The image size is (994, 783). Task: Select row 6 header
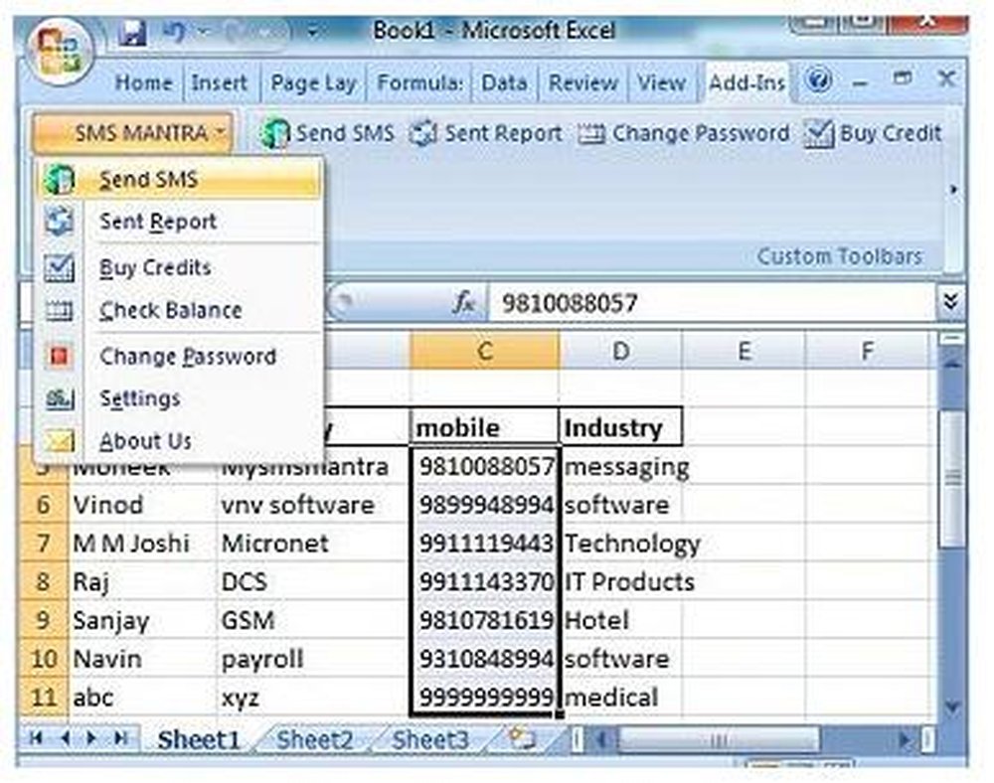click(43, 505)
